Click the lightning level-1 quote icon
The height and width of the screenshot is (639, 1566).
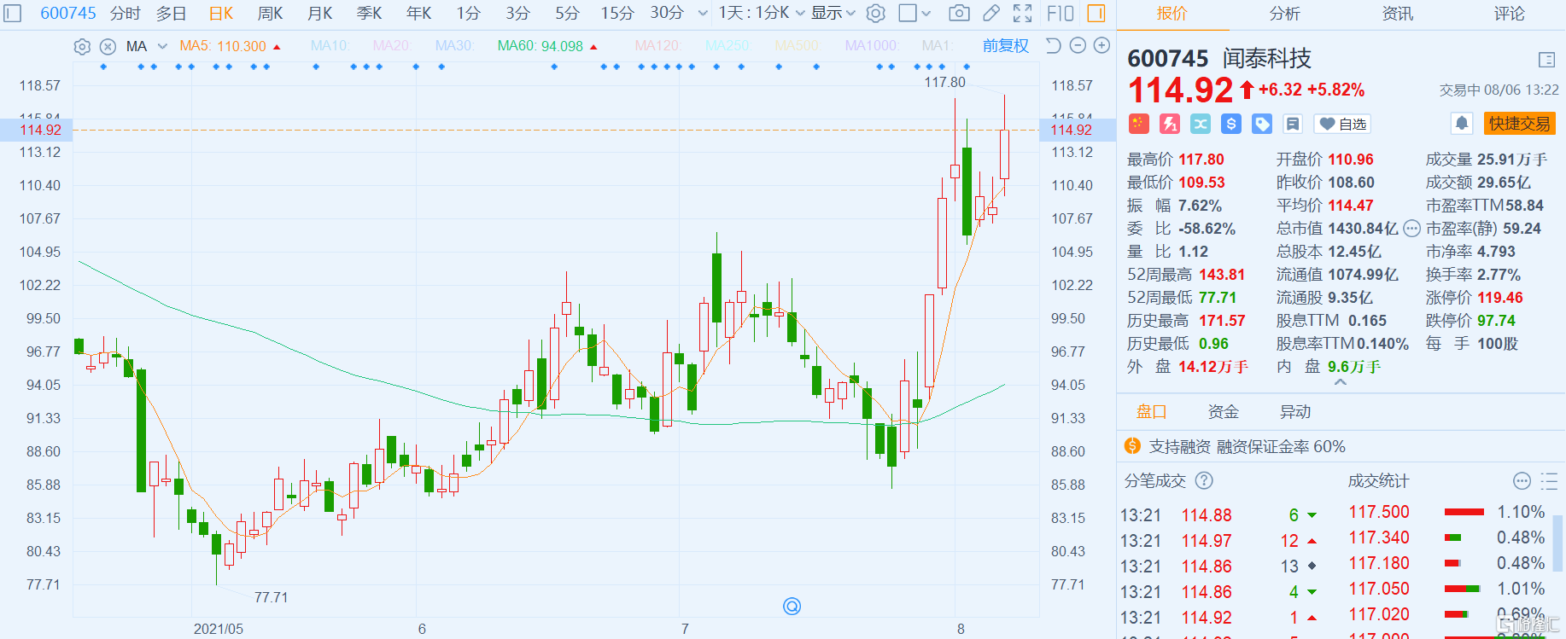(1170, 124)
